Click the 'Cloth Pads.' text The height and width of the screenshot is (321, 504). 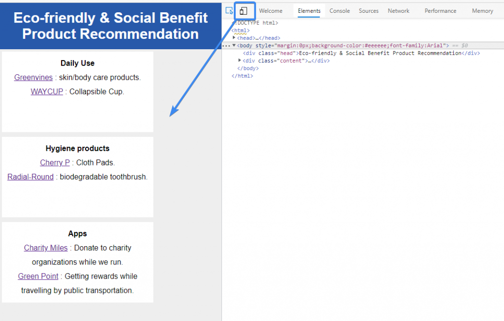[95, 163]
